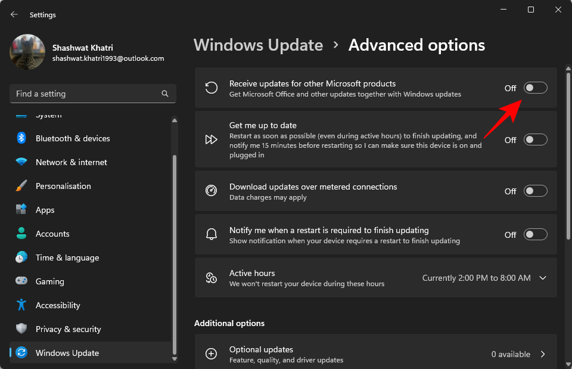Toggle Download updates over metered connections
This screenshot has height=369, width=572.
coord(535,191)
